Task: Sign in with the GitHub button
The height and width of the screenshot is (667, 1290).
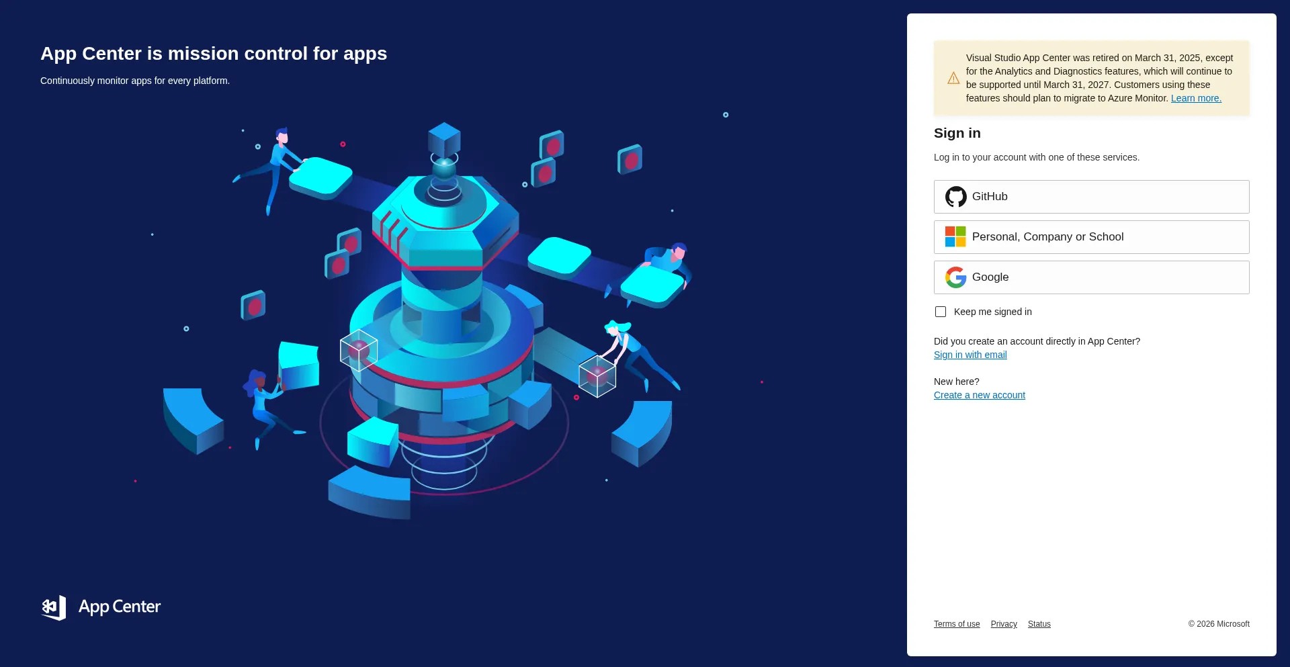Action: pyautogui.click(x=1091, y=197)
